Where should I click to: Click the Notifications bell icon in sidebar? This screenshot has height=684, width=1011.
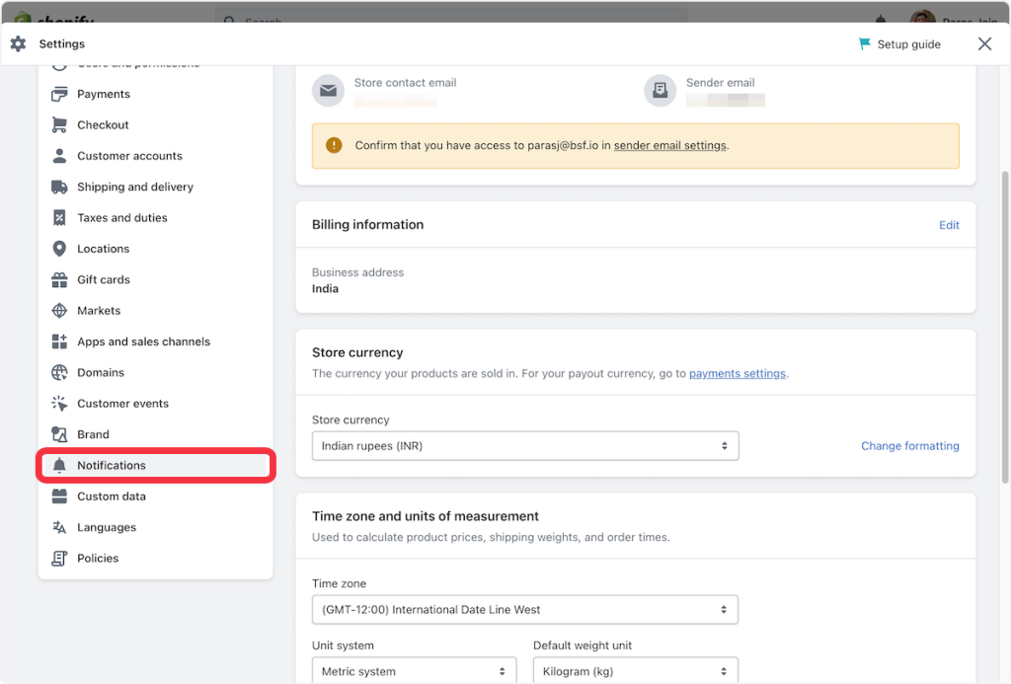(59, 466)
